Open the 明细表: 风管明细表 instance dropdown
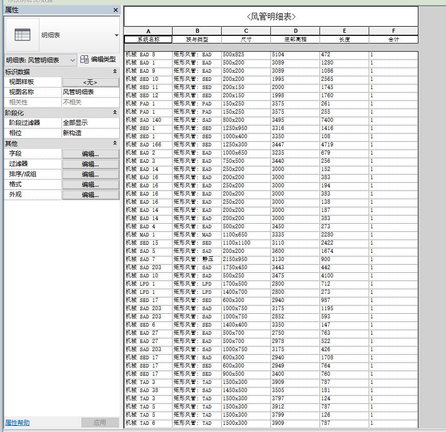This screenshot has width=446, height=432. coord(40,60)
